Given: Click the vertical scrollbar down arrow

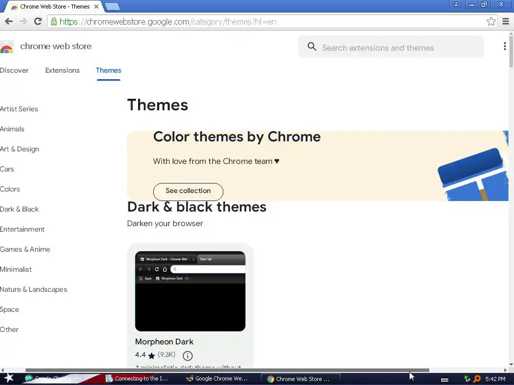Looking at the screenshot, I should 511,365.
